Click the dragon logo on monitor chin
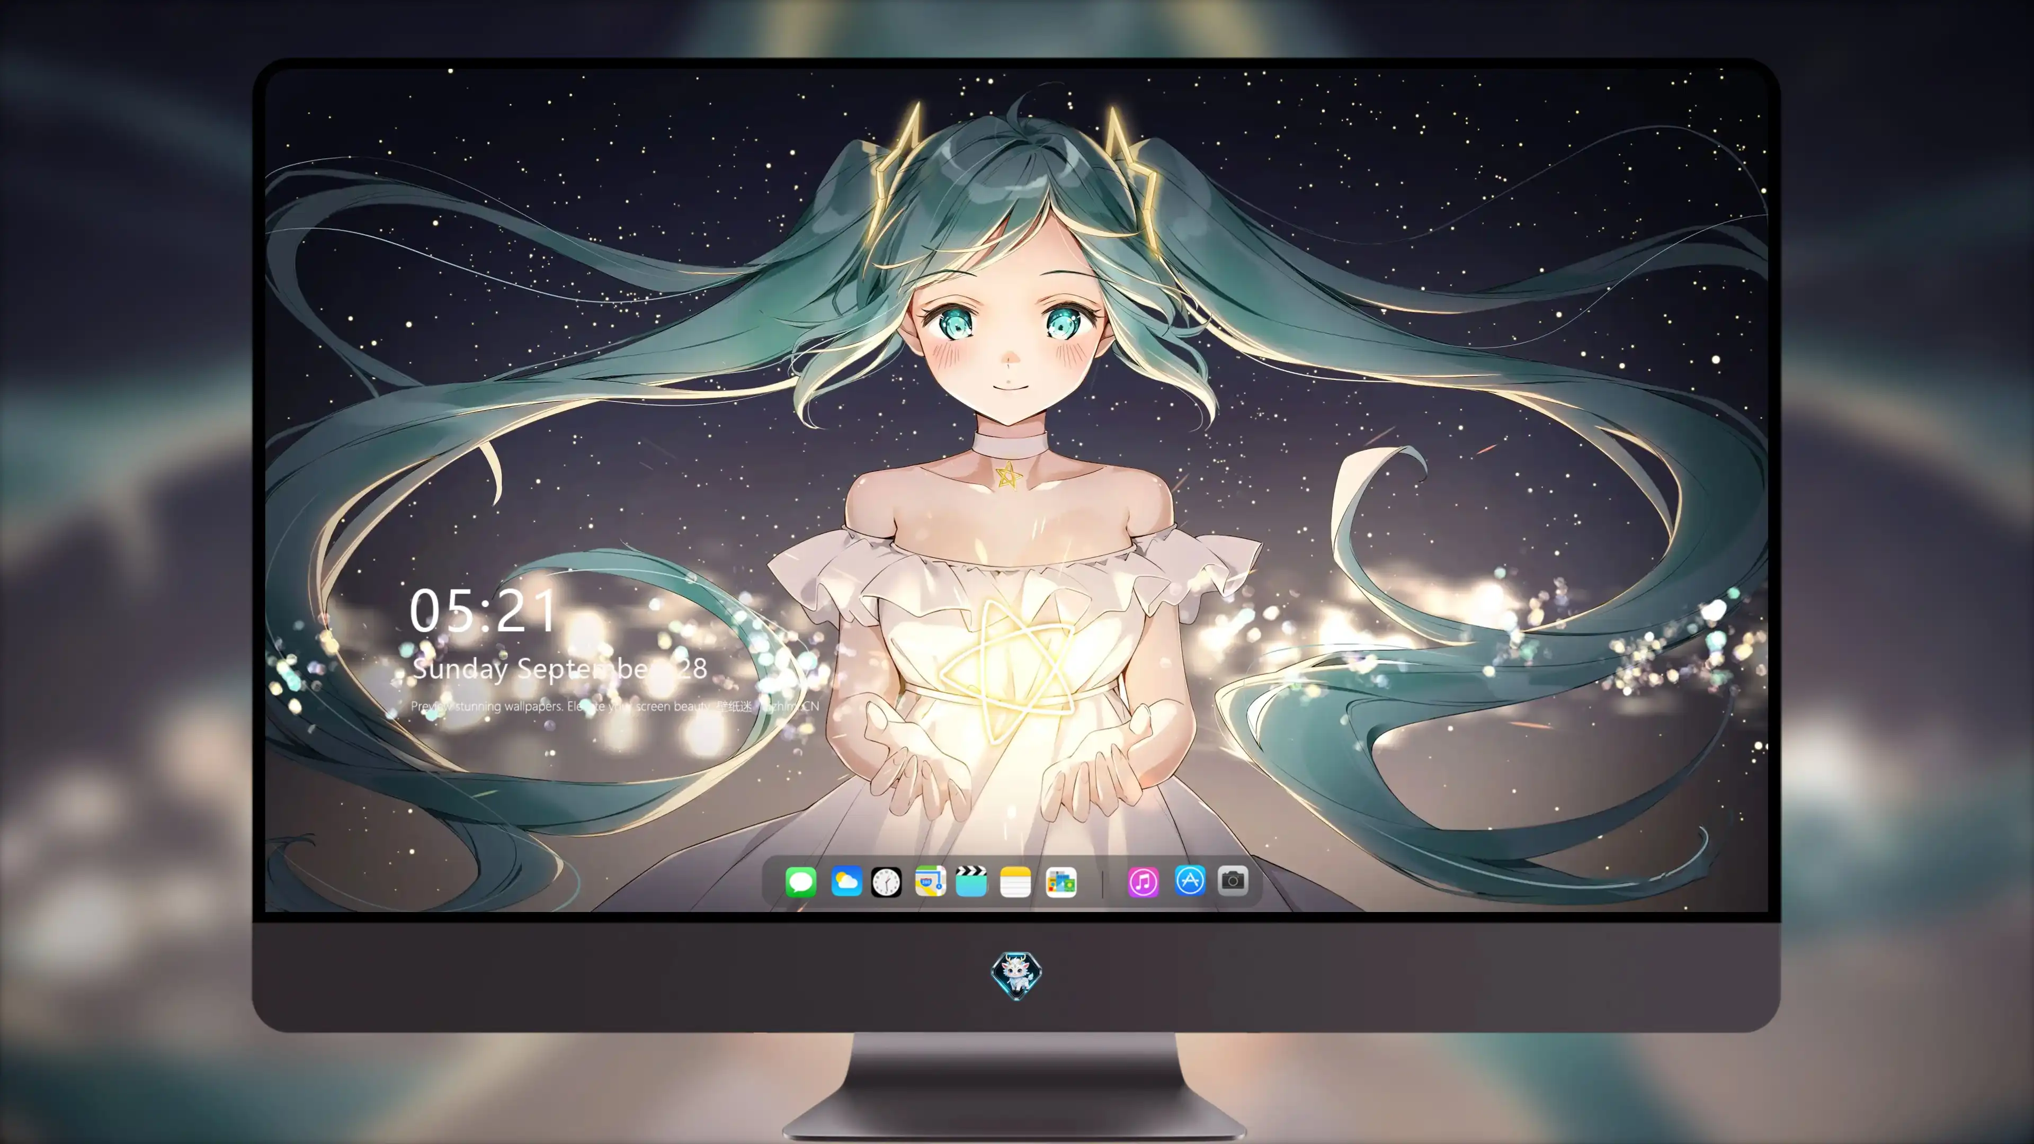 1016,975
